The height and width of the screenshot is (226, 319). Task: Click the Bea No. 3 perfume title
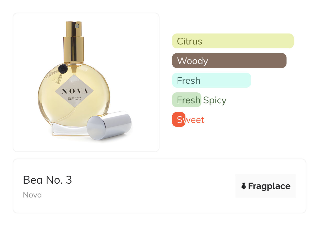pyautogui.click(x=47, y=180)
